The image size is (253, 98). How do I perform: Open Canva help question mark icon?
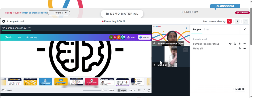(x=149, y=90)
